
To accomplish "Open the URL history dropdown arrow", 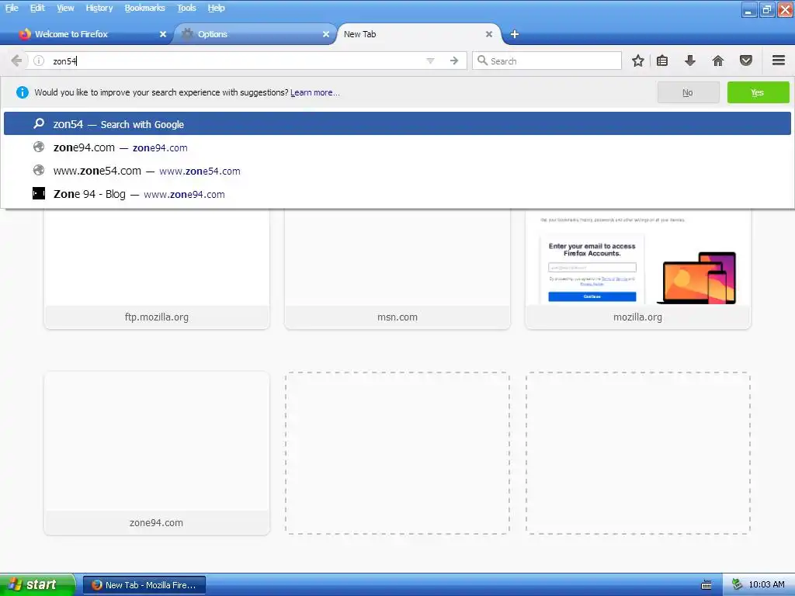I will click(430, 61).
